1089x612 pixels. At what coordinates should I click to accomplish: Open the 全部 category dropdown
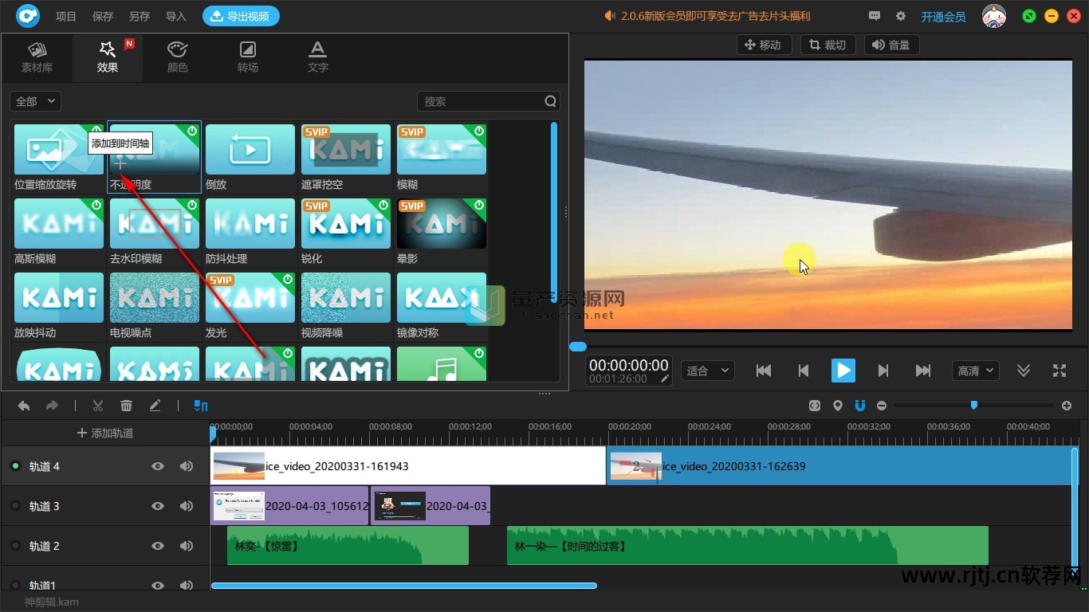[x=36, y=101]
